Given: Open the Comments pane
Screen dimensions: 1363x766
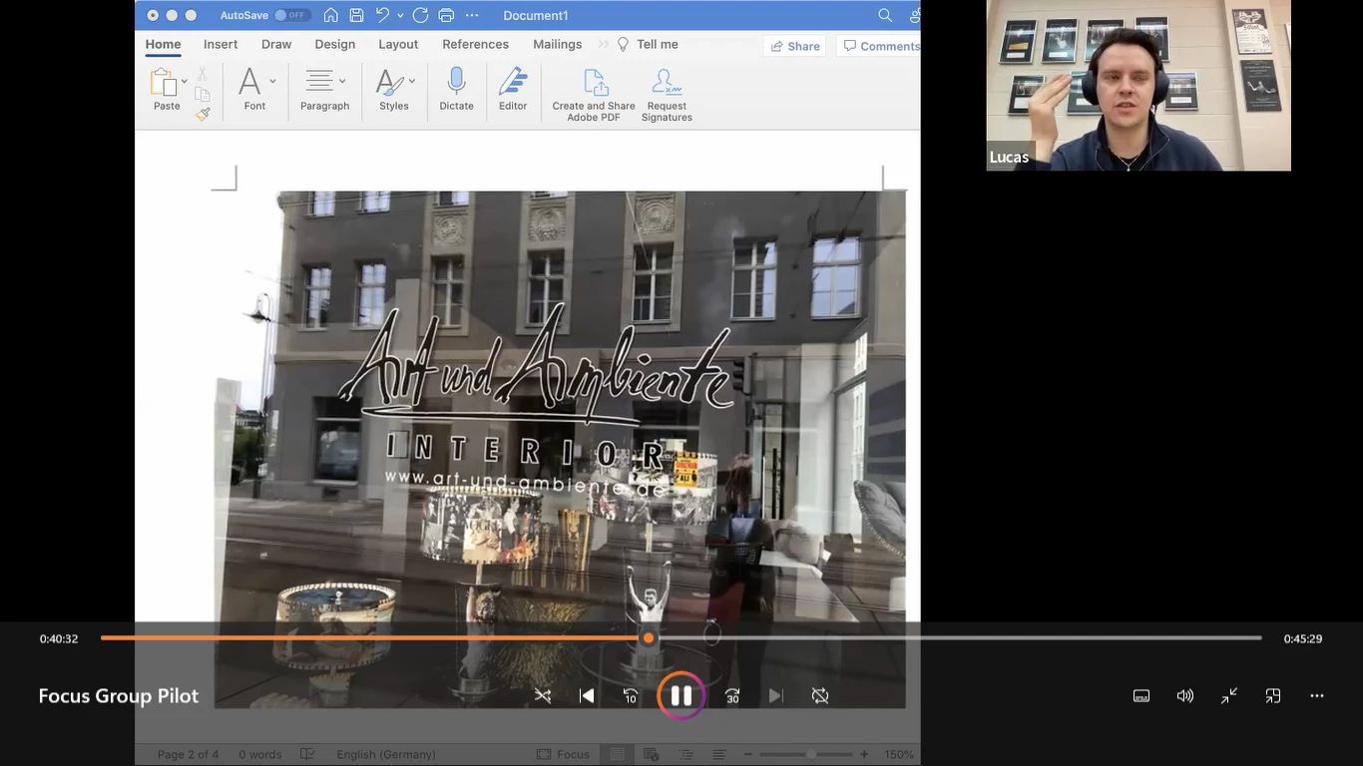Looking at the screenshot, I should click(x=879, y=46).
